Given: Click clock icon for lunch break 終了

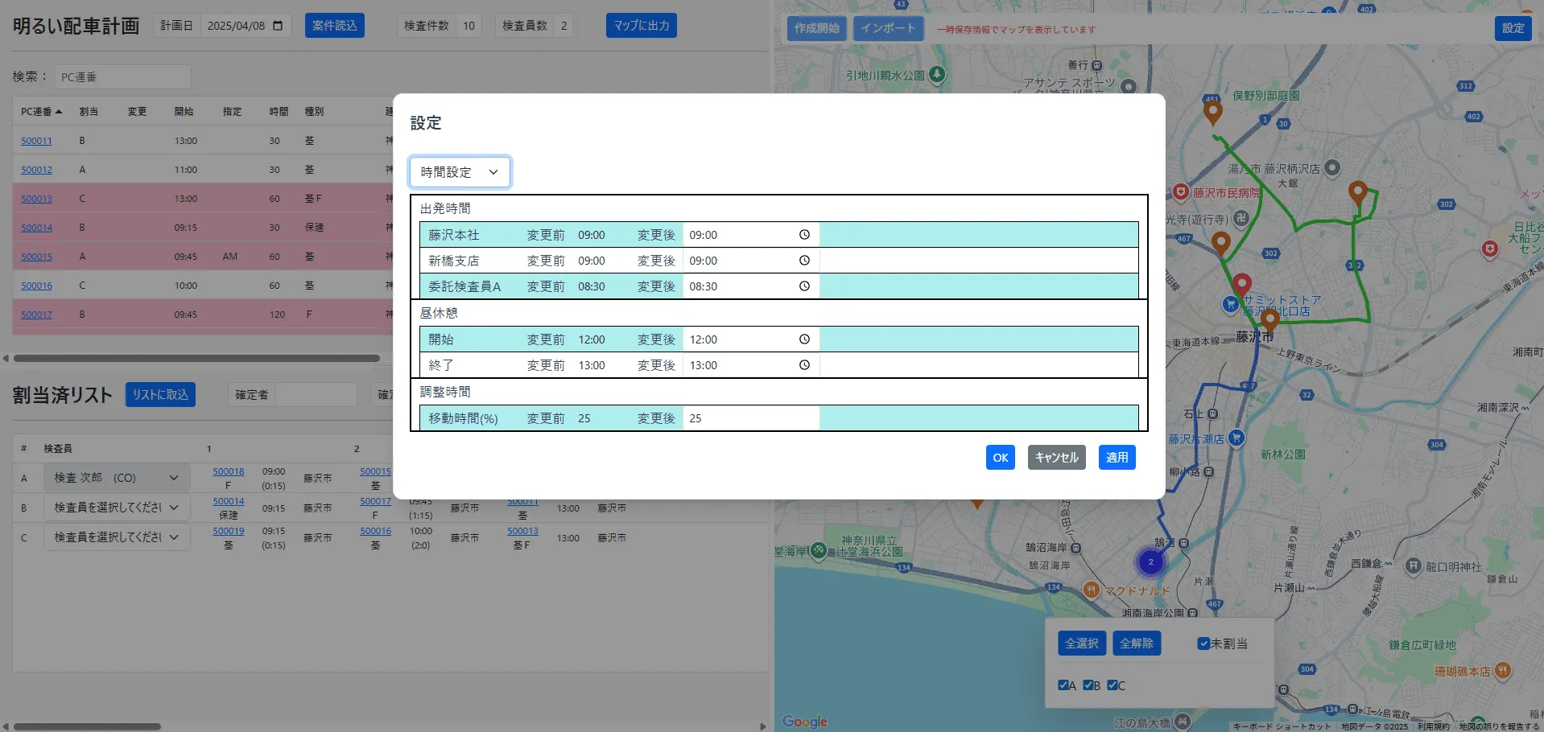Looking at the screenshot, I should tap(803, 365).
